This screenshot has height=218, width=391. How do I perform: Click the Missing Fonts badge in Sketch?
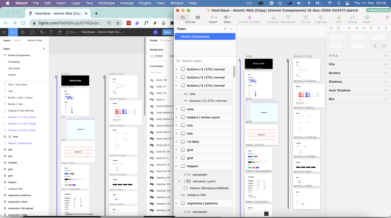pos(378,10)
